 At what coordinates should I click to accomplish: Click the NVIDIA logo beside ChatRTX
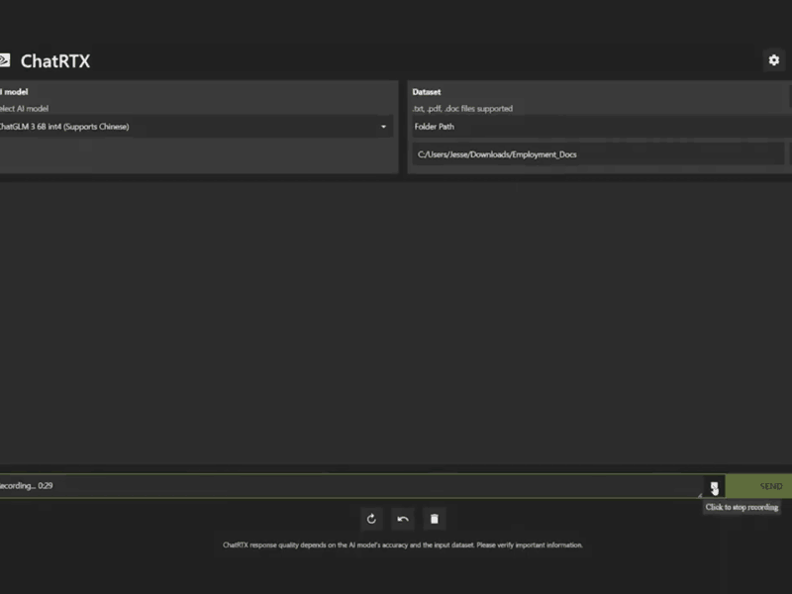pos(5,60)
